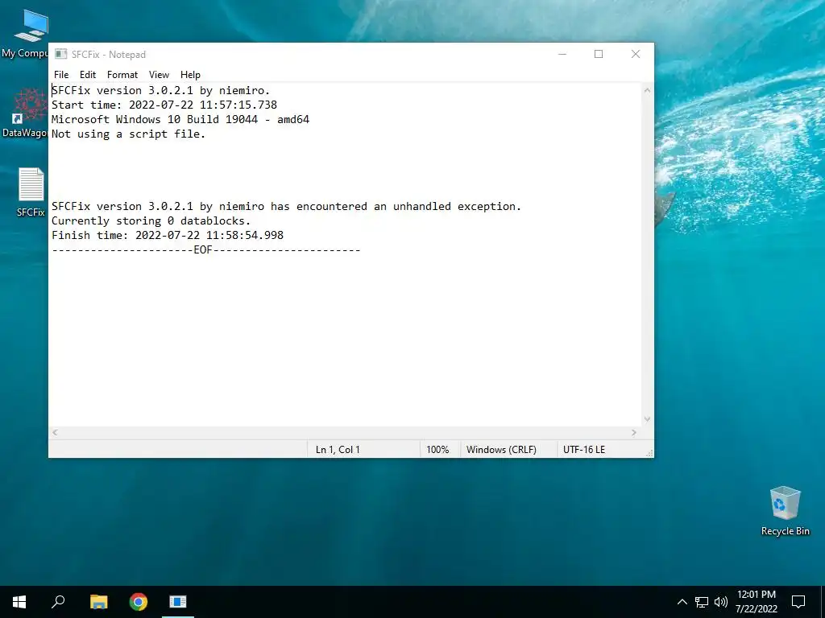Launch File Explorer from the taskbar
Viewport: 825px width, 618px height.
(x=98, y=602)
